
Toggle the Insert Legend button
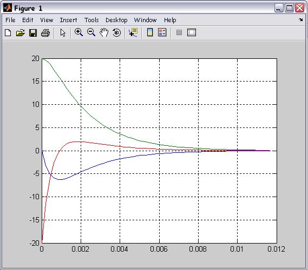click(162, 32)
